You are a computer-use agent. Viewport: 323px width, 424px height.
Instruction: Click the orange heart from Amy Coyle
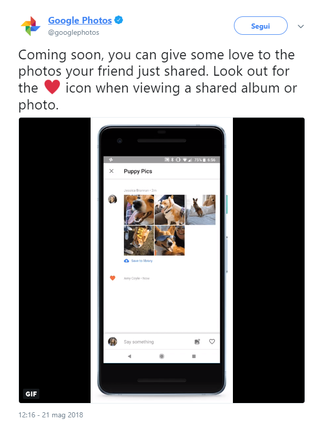tap(113, 278)
